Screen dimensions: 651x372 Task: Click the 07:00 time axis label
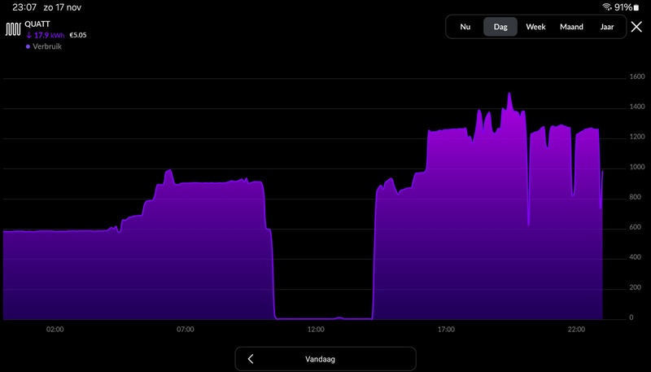click(186, 330)
